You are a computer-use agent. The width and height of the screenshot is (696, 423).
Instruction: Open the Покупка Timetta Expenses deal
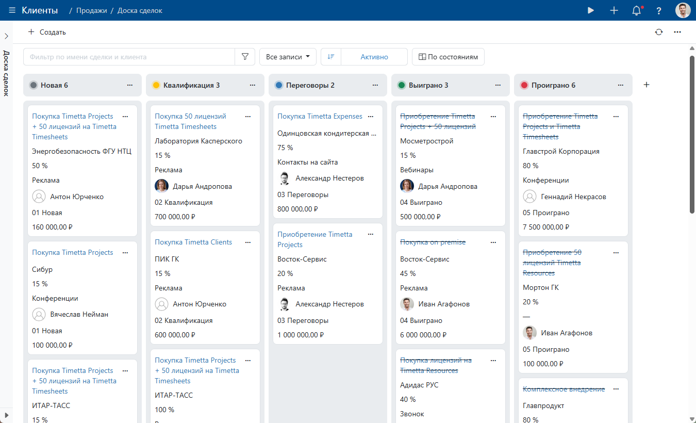(320, 117)
